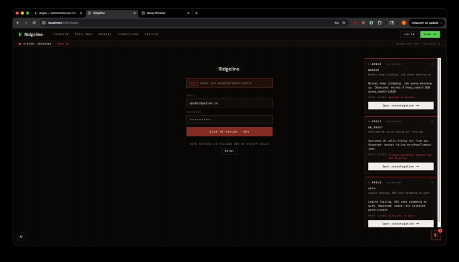This screenshot has width=459, height=262.
Task: Open the Deploys nav item
Action: 151,35
